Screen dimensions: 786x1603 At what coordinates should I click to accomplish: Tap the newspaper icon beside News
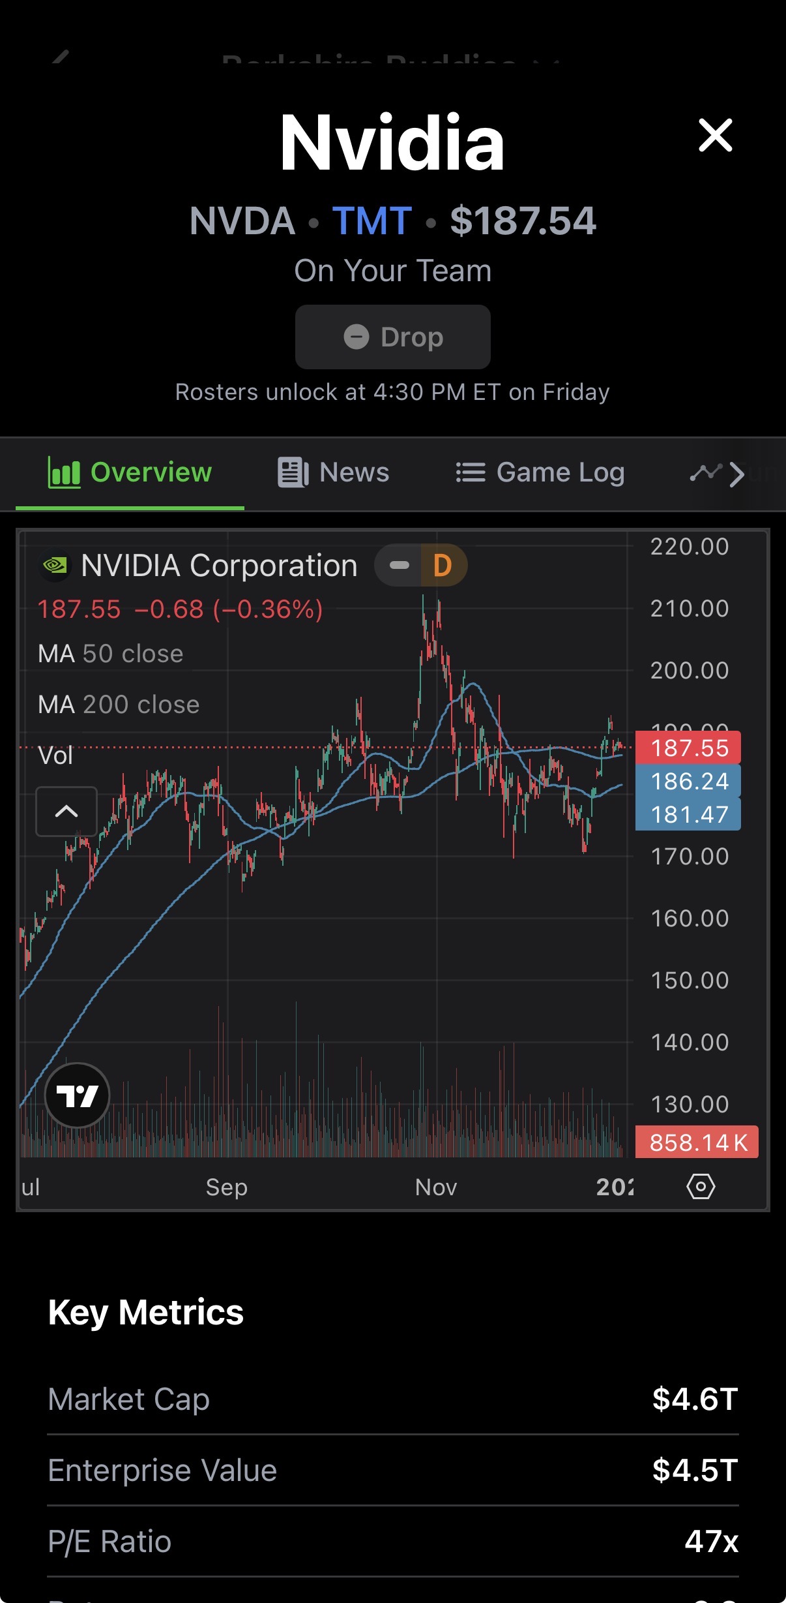click(x=293, y=472)
